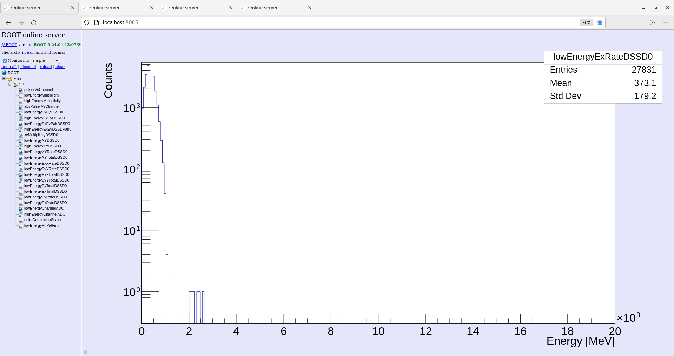Click the ROOT globe icon in tree
This screenshot has width=674, height=356.
(x=4, y=73)
